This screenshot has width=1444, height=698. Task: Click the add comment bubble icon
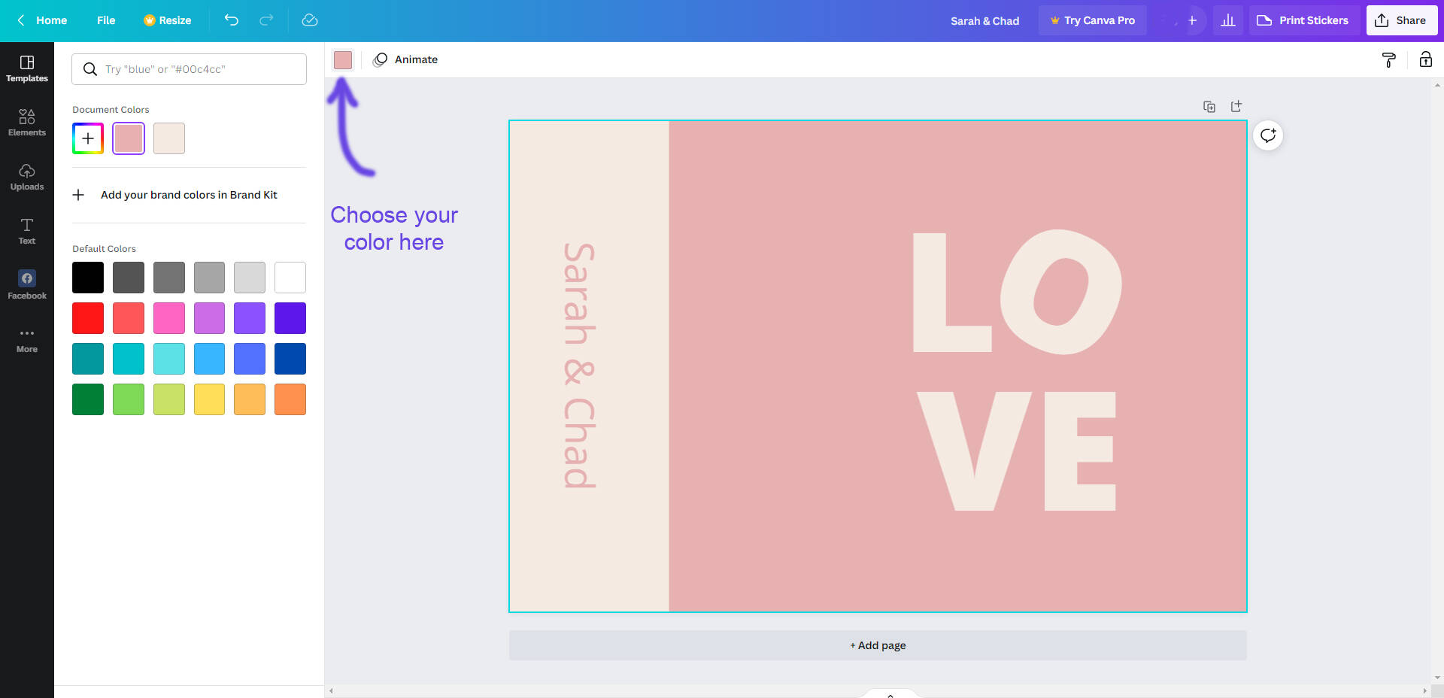click(1268, 136)
